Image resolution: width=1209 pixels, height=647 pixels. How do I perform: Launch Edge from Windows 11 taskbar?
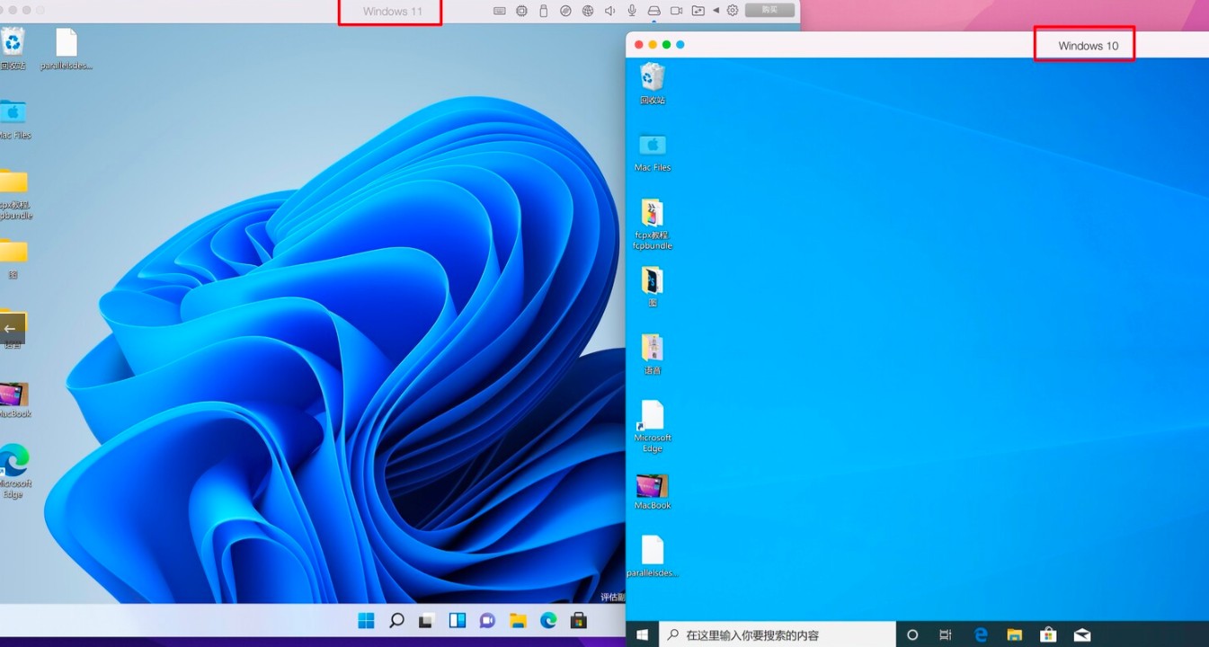(548, 620)
